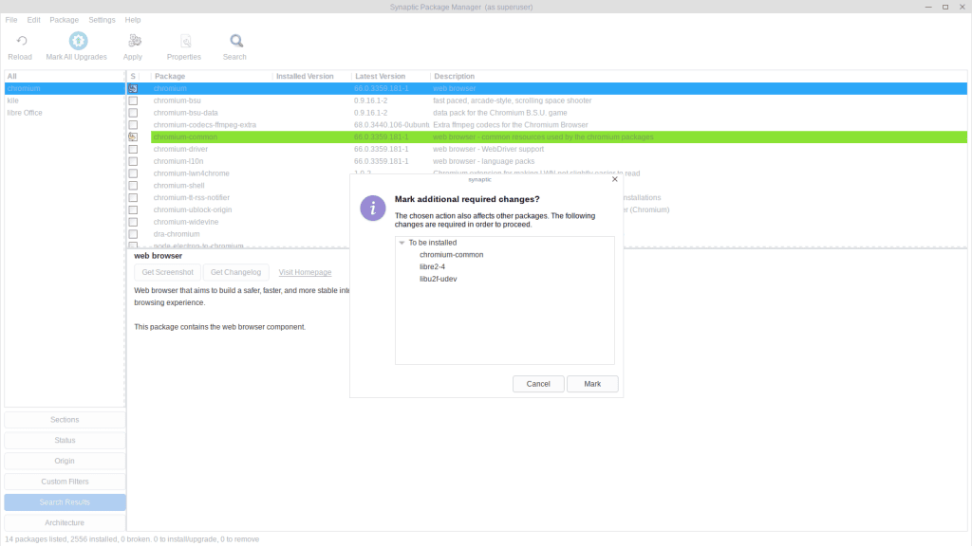Sort by Installed Version column header
The width and height of the screenshot is (972, 546).
click(x=311, y=76)
